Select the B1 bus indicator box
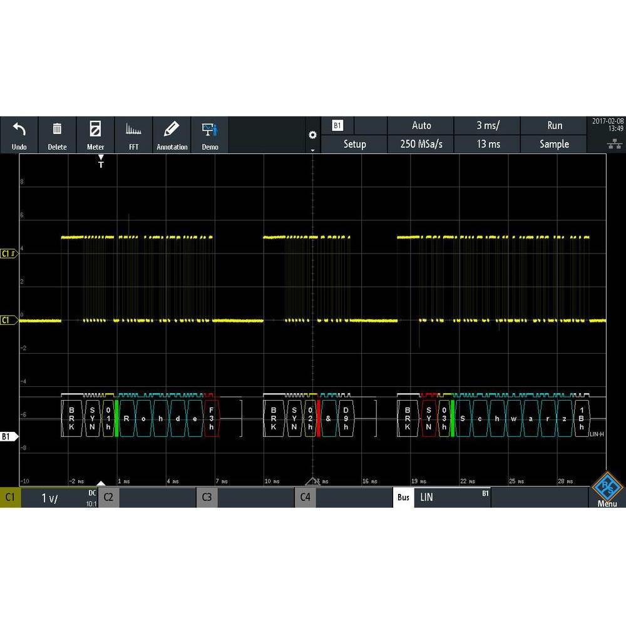The image size is (626, 626). point(337,125)
